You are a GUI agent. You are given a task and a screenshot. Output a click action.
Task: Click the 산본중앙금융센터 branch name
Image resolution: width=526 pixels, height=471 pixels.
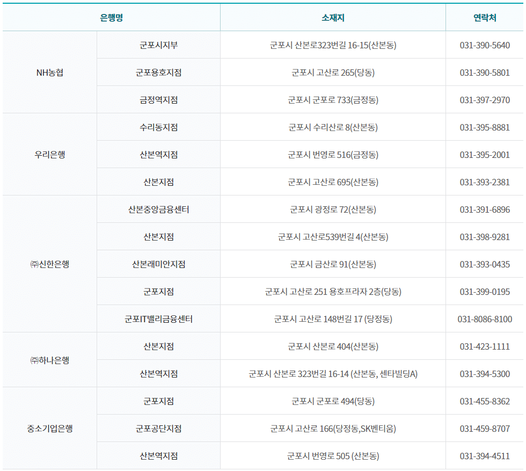pyautogui.click(x=159, y=209)
